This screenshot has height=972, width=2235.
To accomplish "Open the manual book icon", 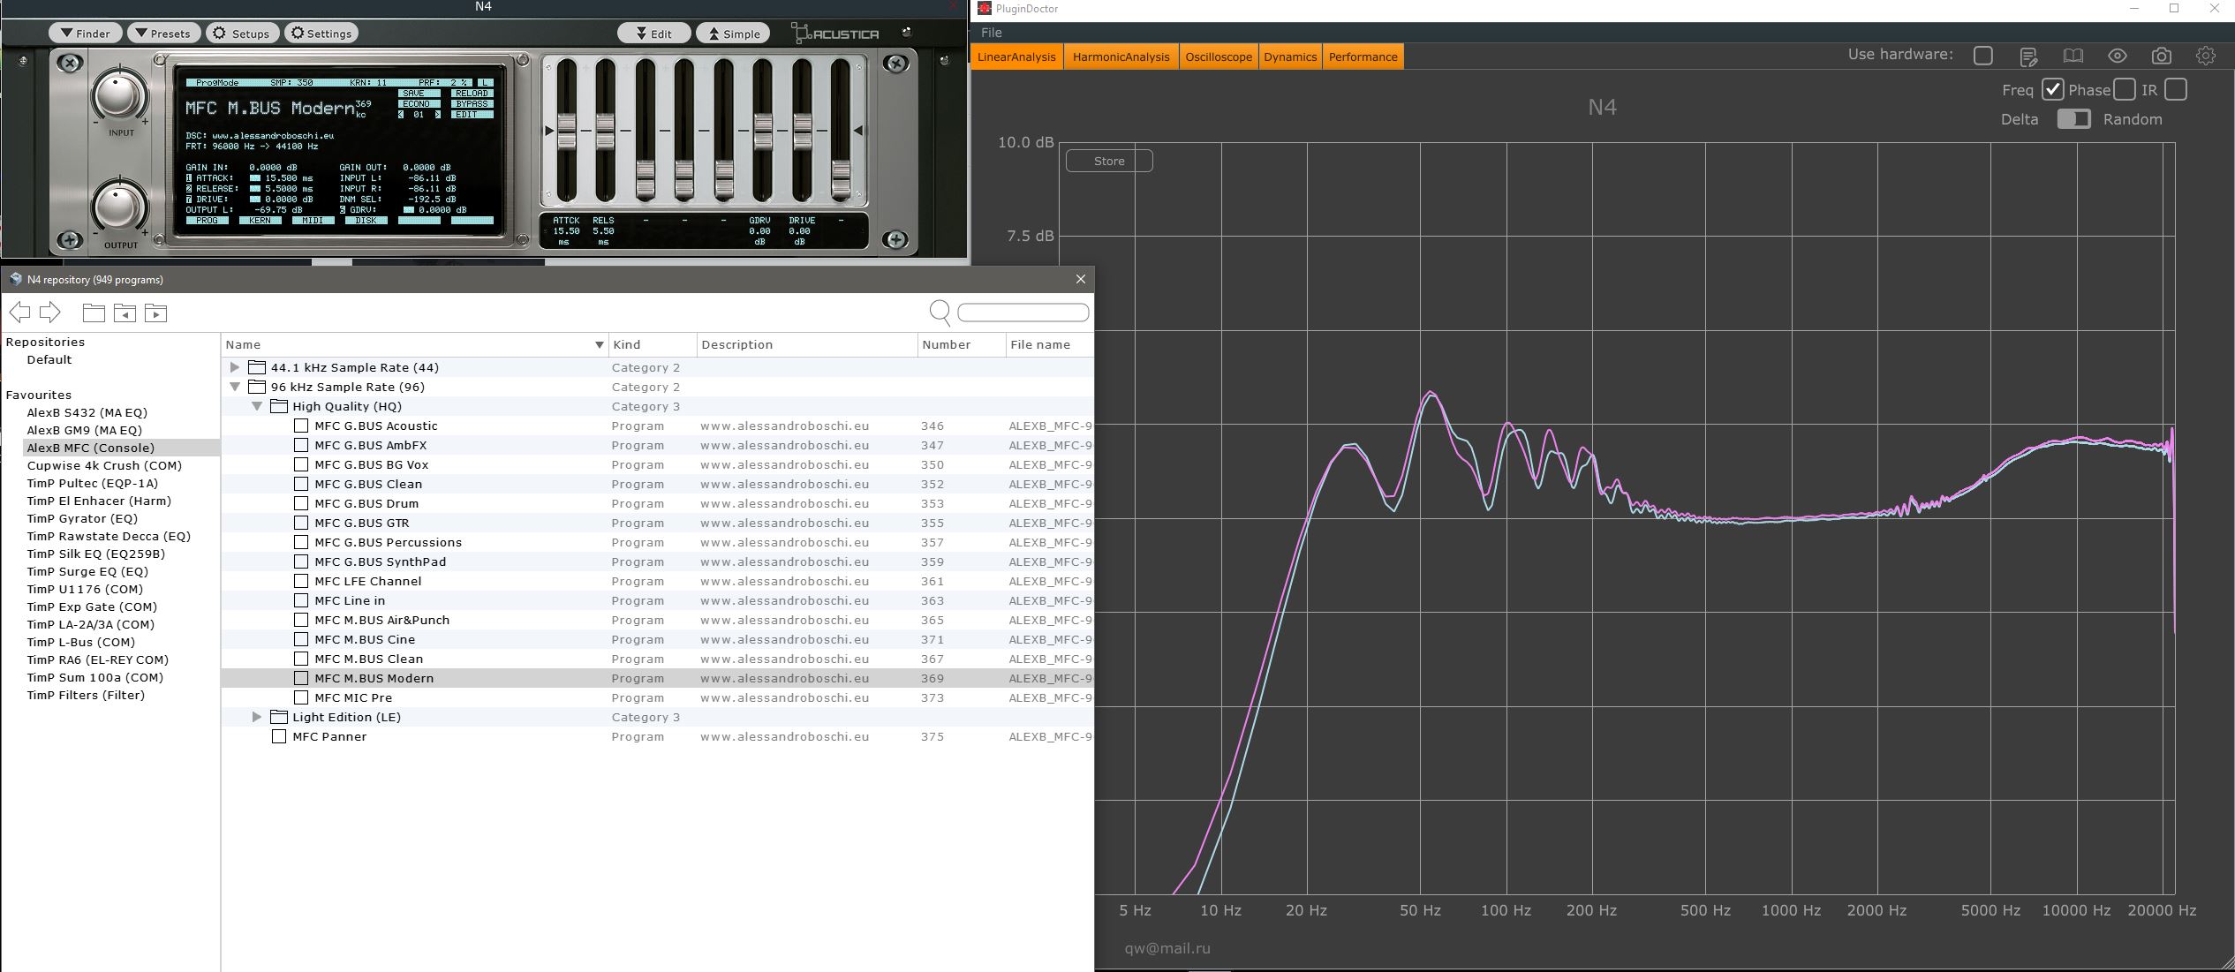I will [x=2073, y=57].
